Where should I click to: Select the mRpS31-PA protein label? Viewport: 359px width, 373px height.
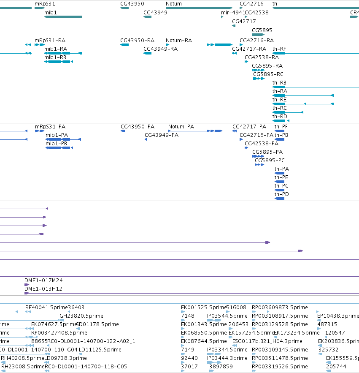point(50,127)
